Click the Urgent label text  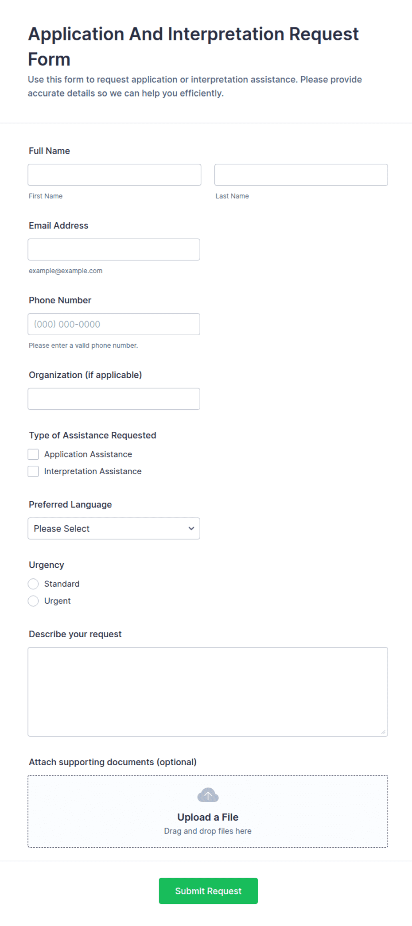point(58,601)
